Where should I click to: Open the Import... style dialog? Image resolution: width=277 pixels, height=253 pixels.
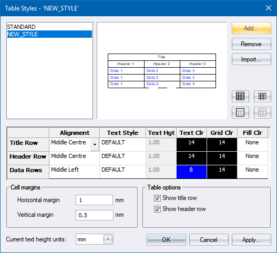click(x=251, y=59)
